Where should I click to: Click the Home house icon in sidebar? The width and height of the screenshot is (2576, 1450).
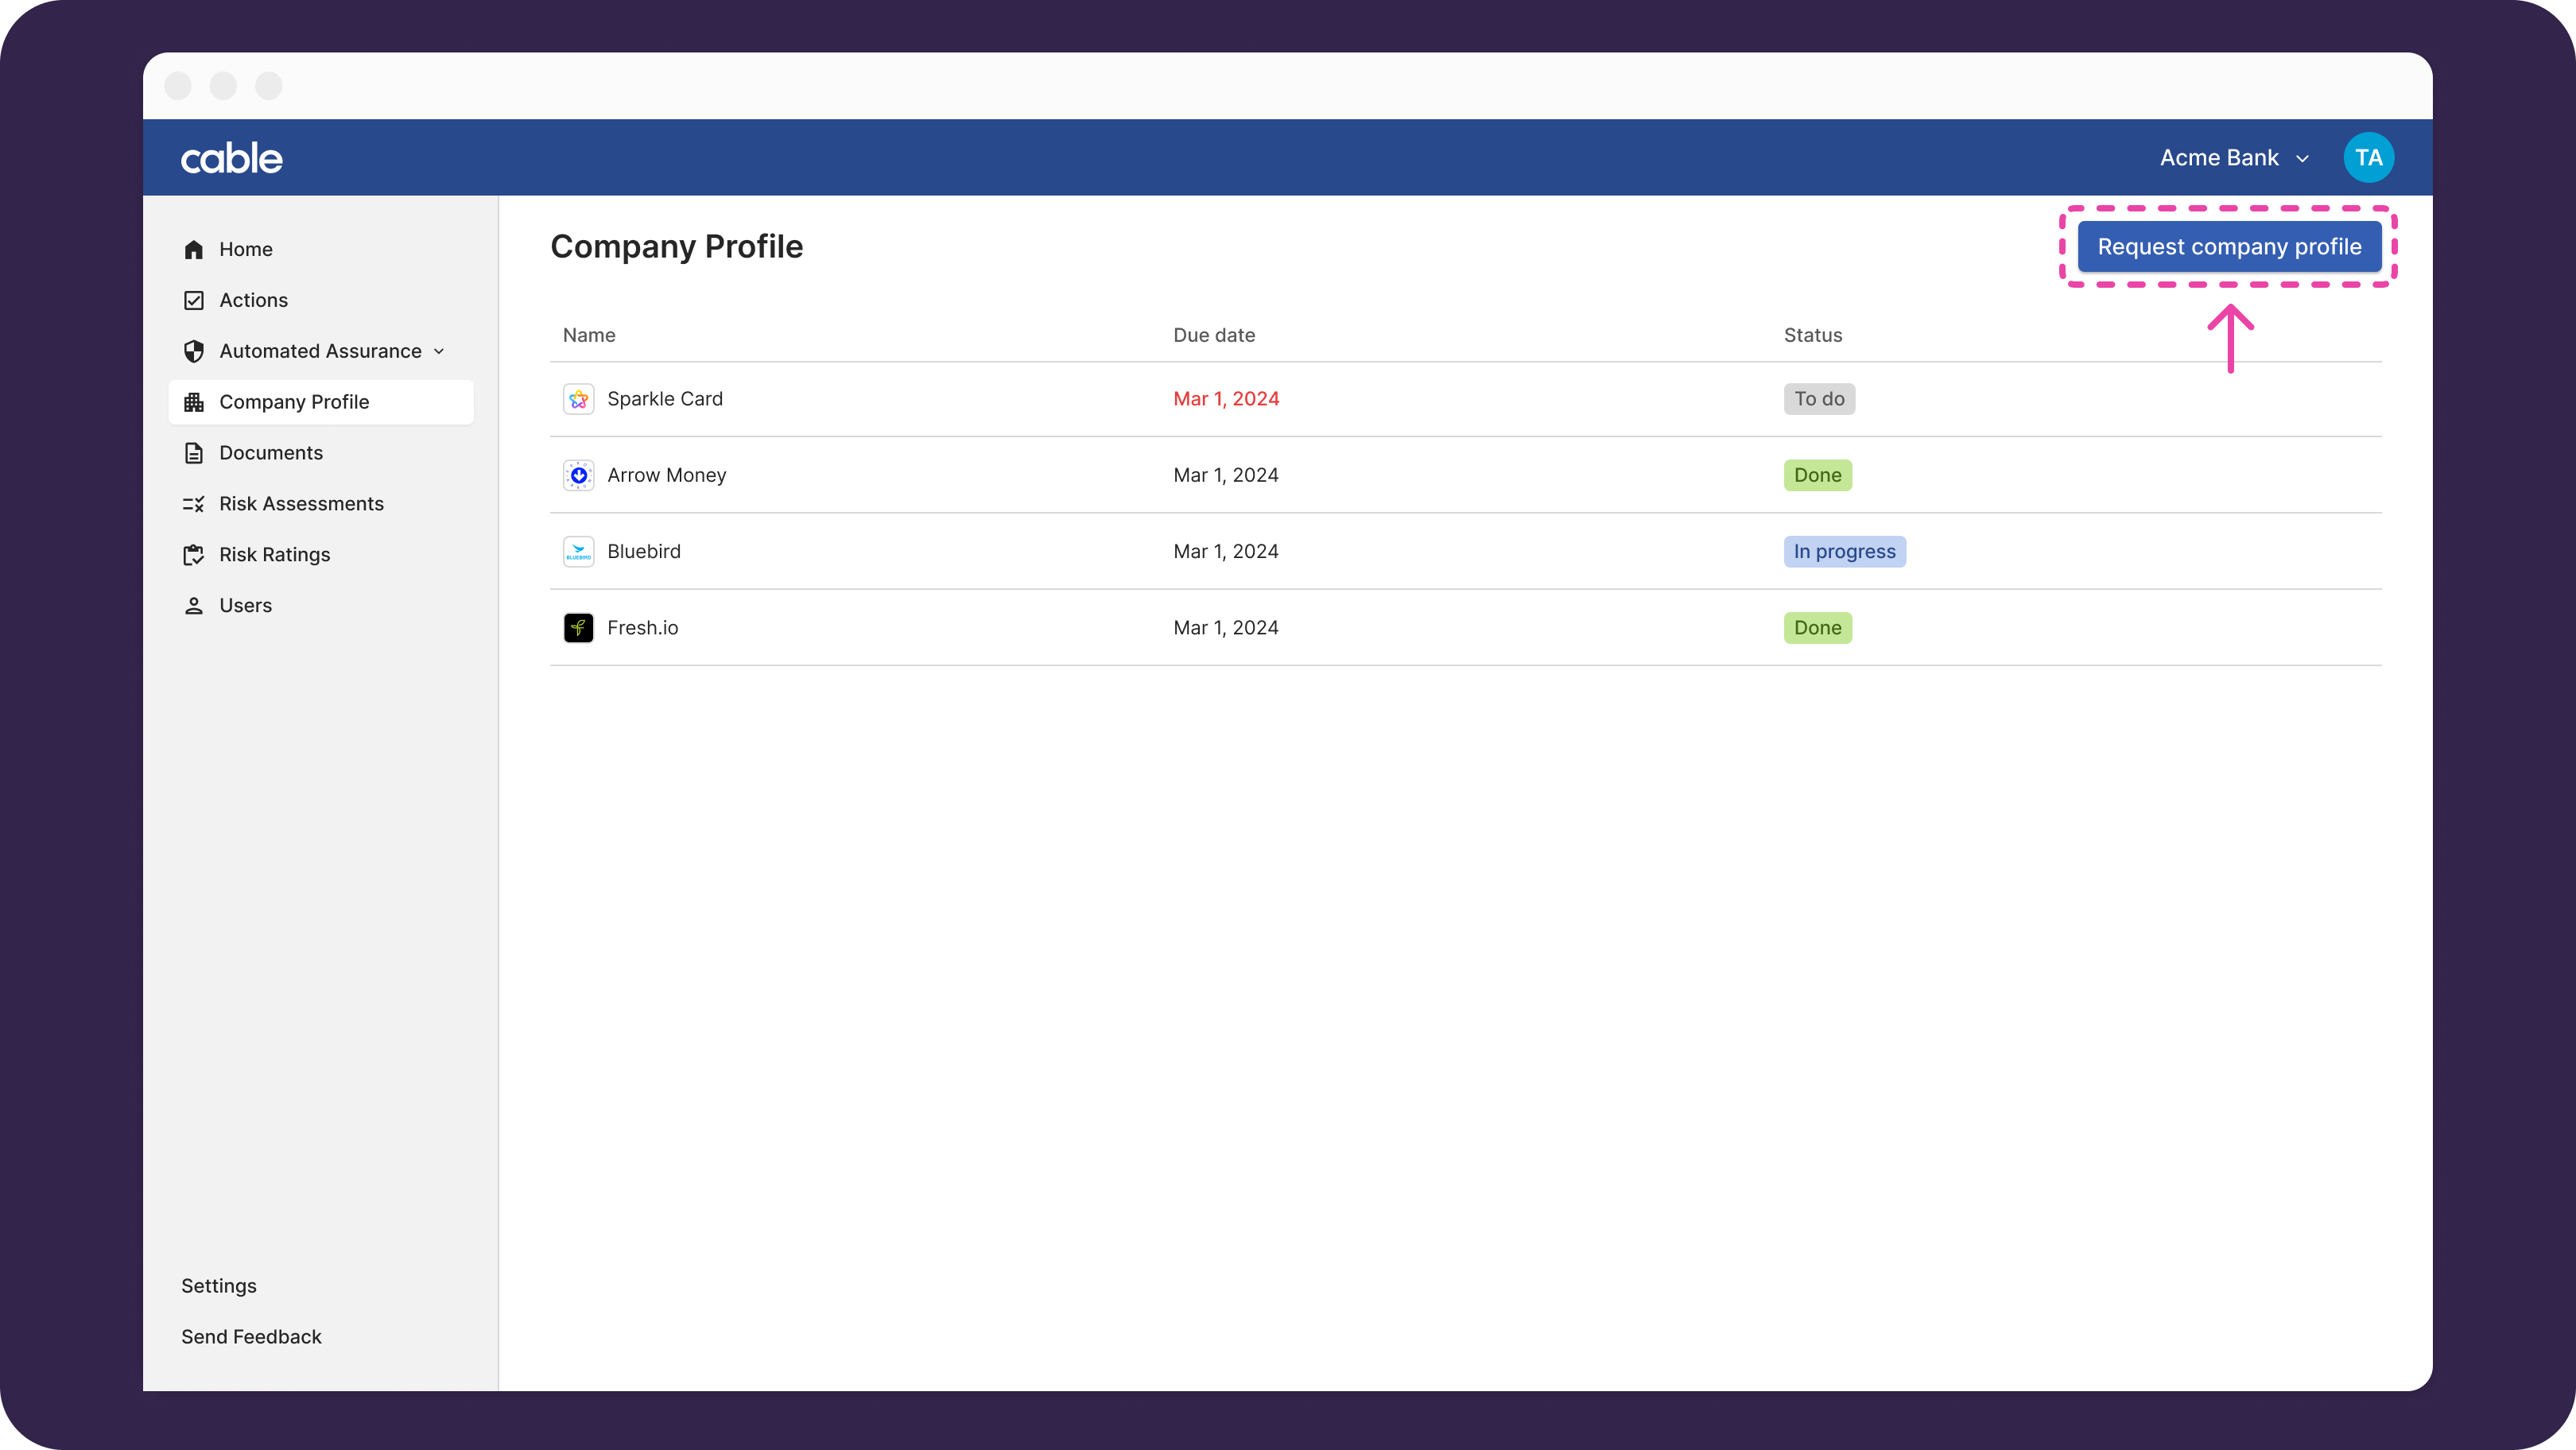point(194,249)
